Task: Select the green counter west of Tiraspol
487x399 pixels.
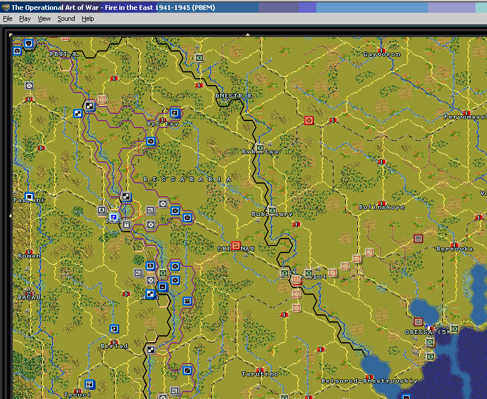Action: tap(284, 273)
